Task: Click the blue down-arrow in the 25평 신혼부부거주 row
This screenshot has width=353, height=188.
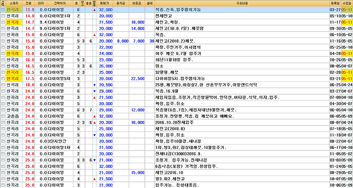Action: coord(94,85)
